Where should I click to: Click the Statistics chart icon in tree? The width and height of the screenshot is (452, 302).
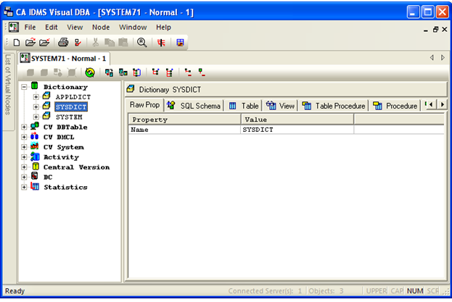[35, 186]
